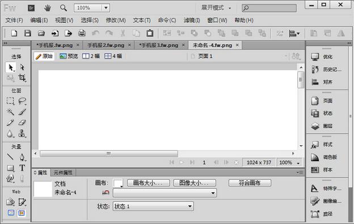Close the 未命名-4.fw.png tab
Viewport: 354px width, 224px height.
[237, 45]
